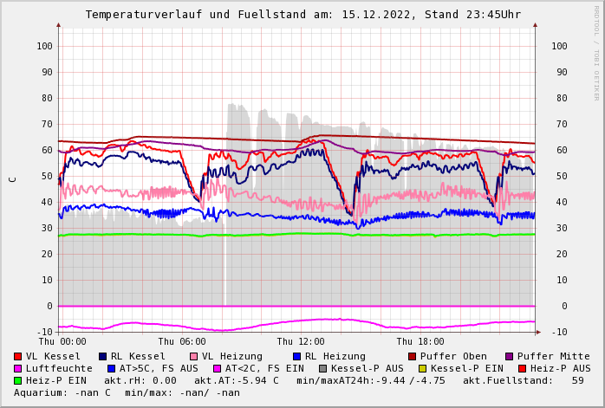The width and height of the screenshot is (605, 408).
Task: Click the red VL Kessel legend swatch
Action: (18, 357)
